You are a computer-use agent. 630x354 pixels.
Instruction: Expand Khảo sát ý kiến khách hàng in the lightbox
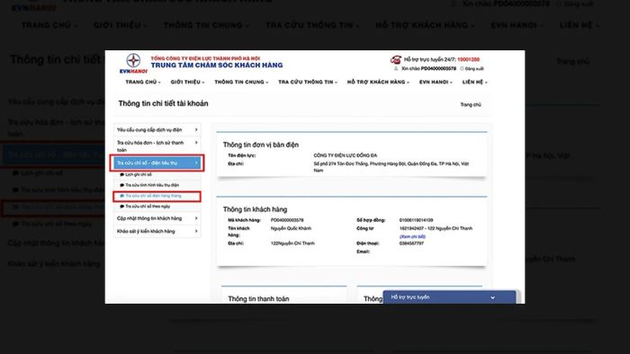click(x=157, y=231)
